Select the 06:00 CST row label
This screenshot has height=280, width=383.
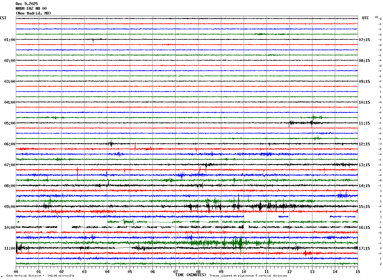[x=10, y=144]
